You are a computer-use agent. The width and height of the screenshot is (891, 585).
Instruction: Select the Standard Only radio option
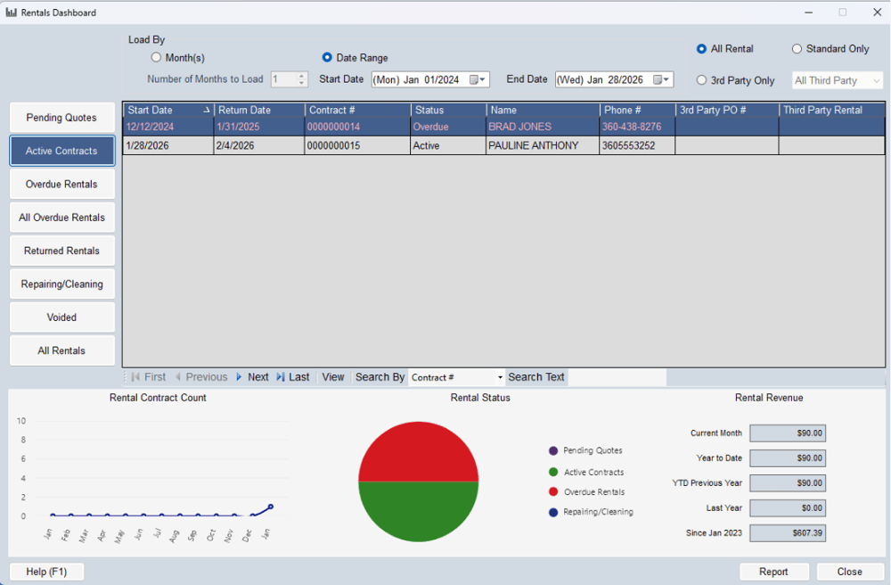tap(797, 49)
